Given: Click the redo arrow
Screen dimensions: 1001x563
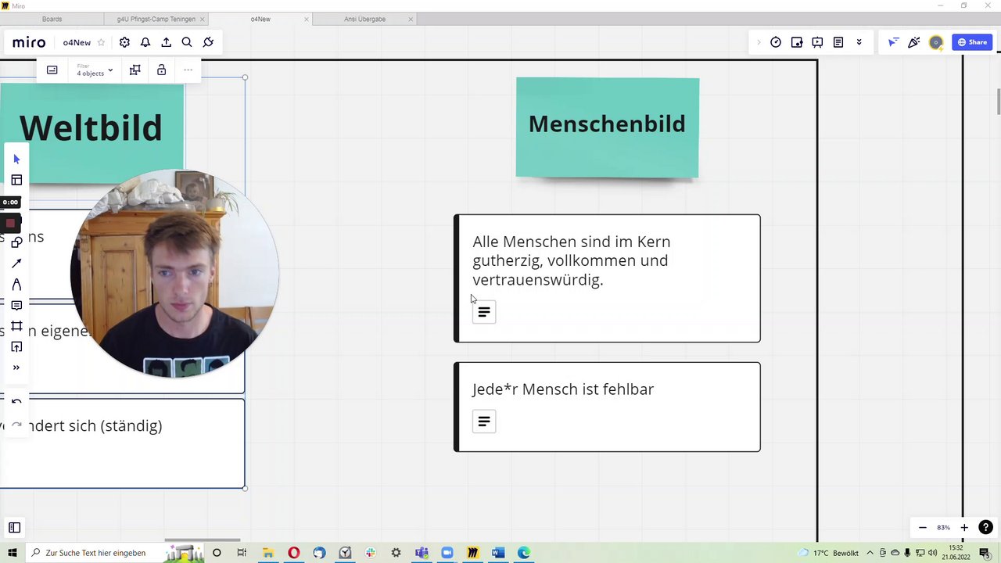Looking at the screenshot, I should coord(16,425).
